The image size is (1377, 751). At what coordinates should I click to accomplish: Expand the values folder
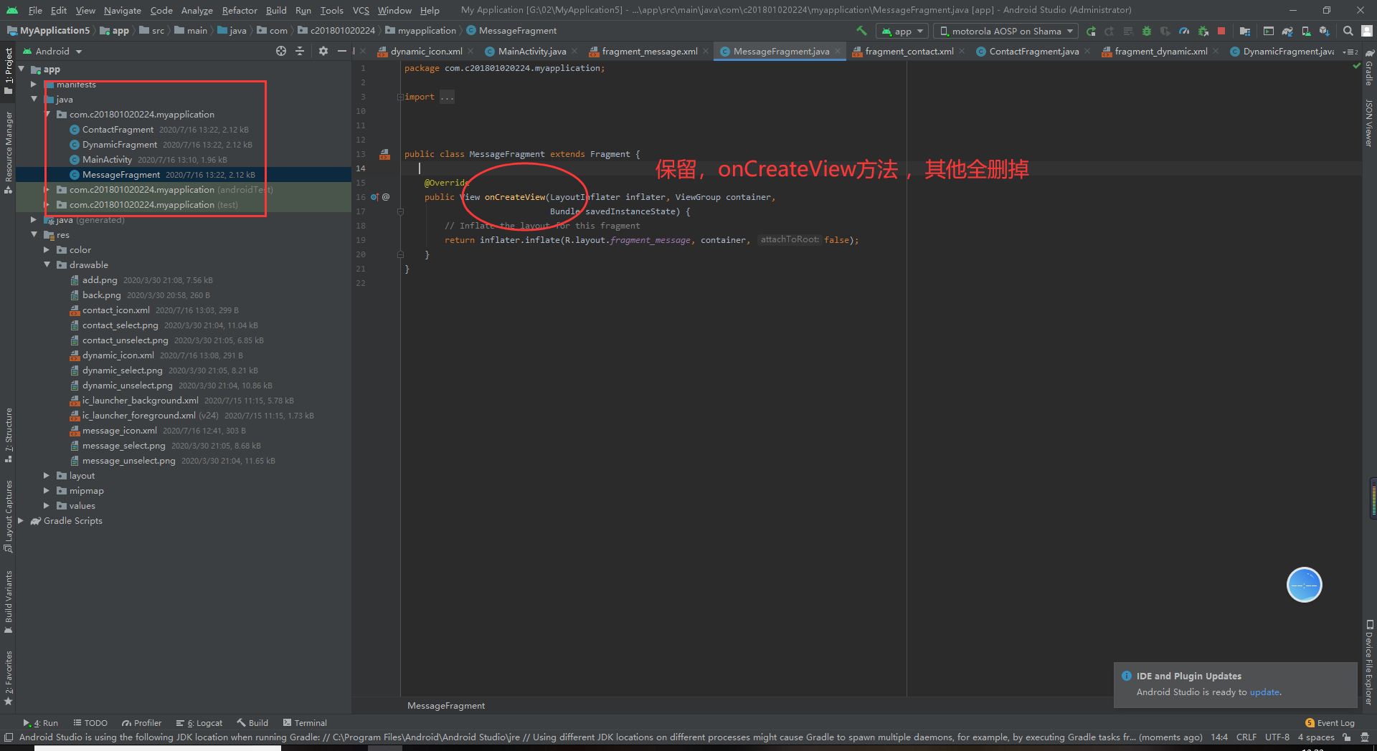[x=47, y=506]
